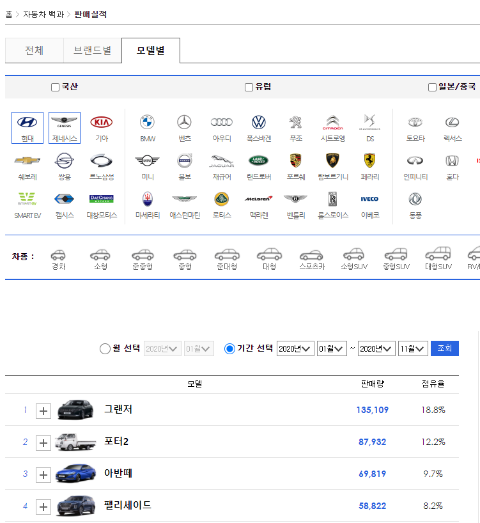Check the domestic (국산) checkbox
Screen dimensions: 480x523
point(55,87)
